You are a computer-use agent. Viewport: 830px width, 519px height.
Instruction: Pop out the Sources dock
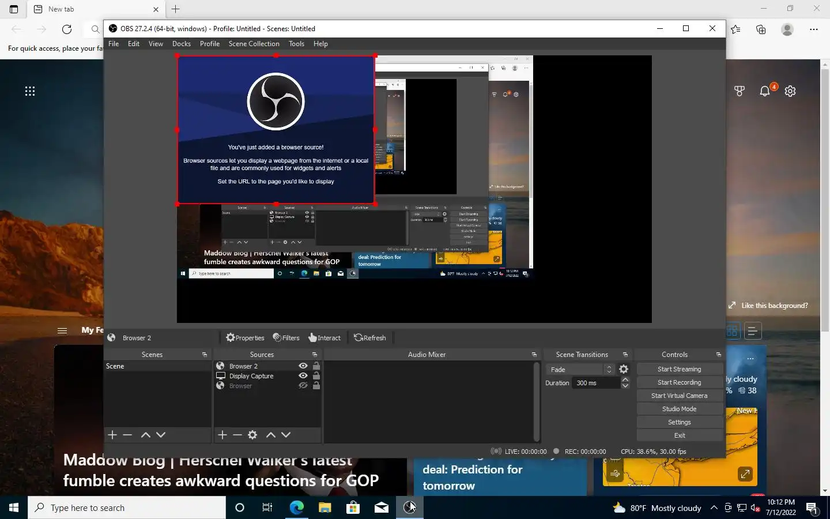point(315,355)
